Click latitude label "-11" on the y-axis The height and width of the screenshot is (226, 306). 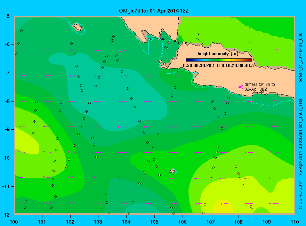coord(6,186)
